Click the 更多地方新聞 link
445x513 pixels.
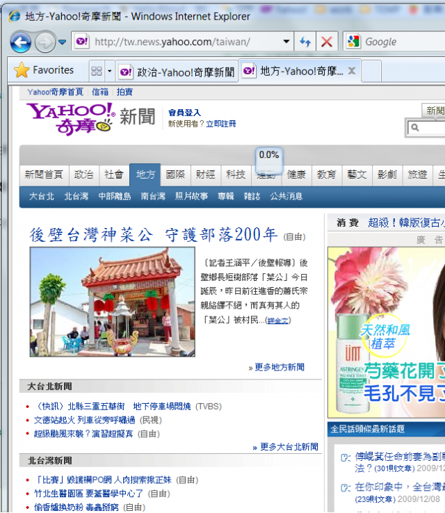coord(280,368)
